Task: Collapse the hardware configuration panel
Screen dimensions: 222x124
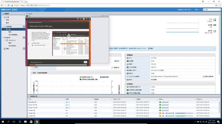Action: pyautogui.click(x=126, y=55)
